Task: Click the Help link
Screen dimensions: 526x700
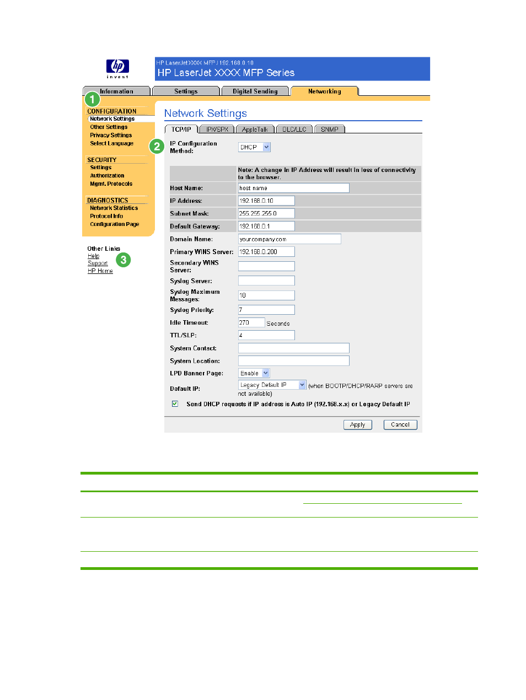Action: click(x=93, y=256)
